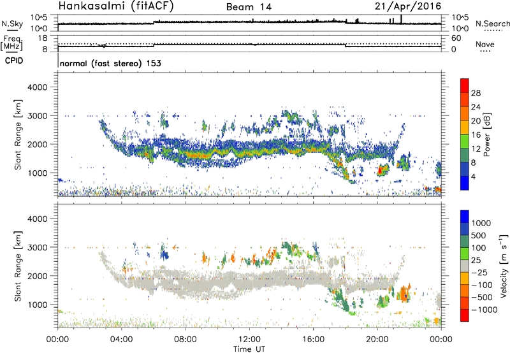This screenshot has height=353, width=510.
Task: Click '18' on the frequency axis
Action: click(x=43, y=38)
